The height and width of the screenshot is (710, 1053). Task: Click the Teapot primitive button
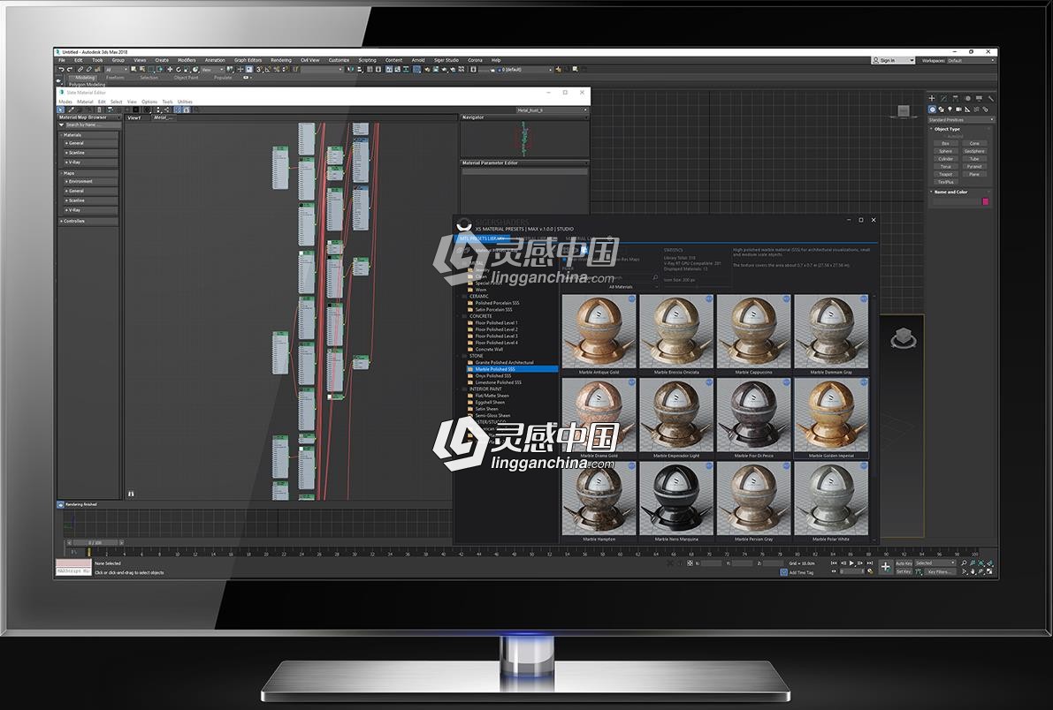[x=945, y=174]
